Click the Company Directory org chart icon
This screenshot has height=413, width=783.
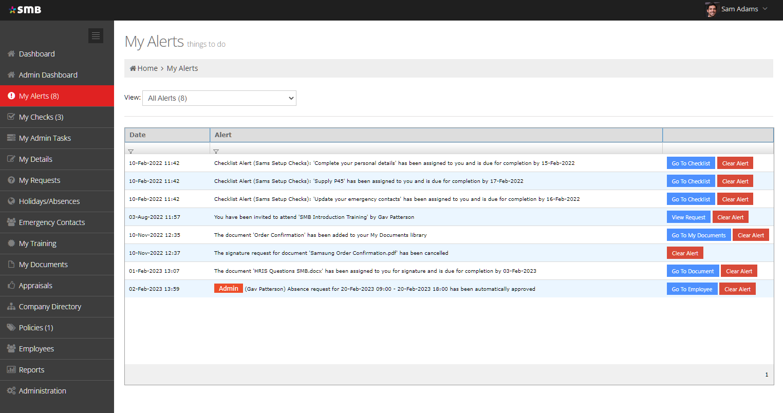(x=11, y=307)
